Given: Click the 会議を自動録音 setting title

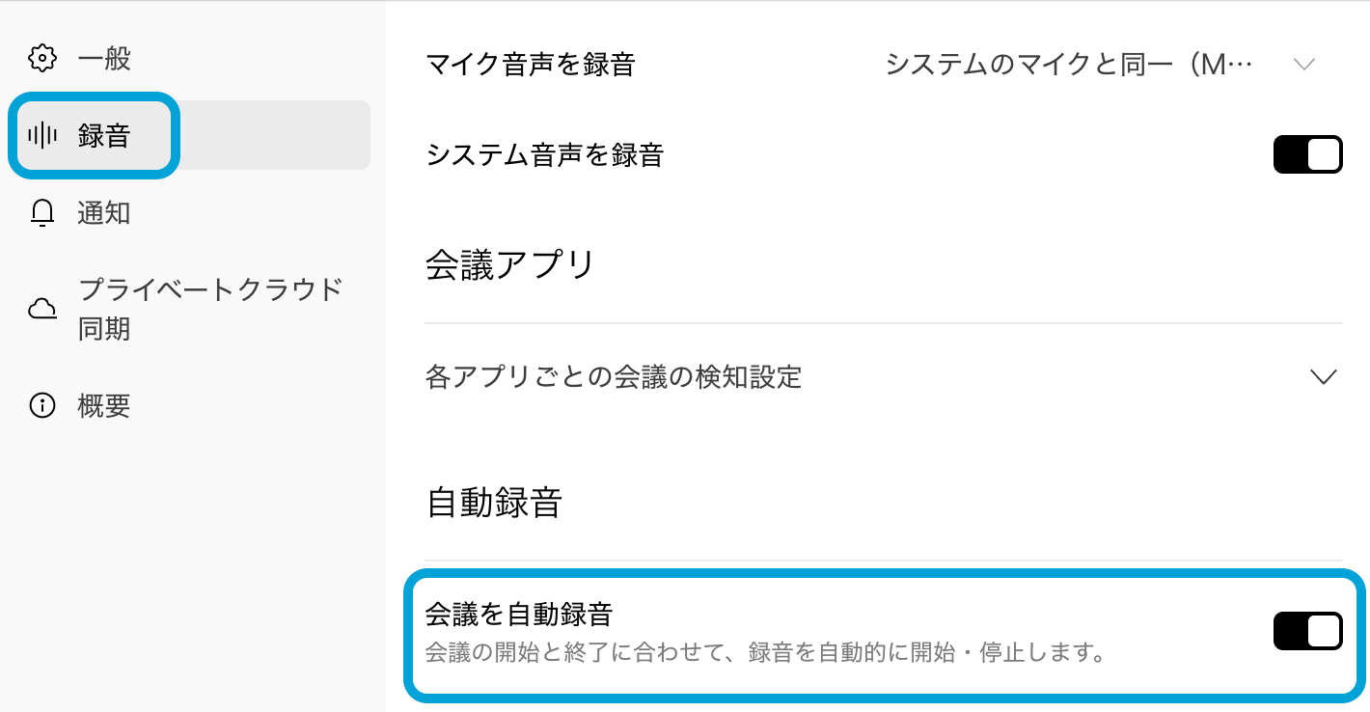Looking at the screenshot, I should pyautogui.click(x=519, y=614).
